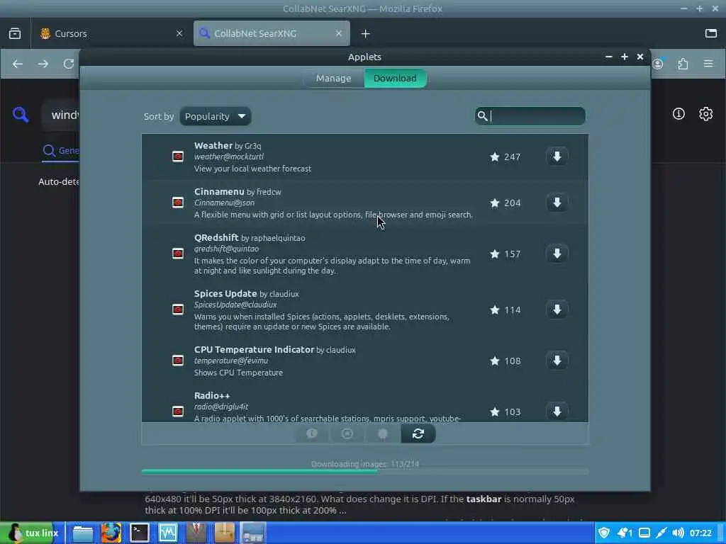
Task: Launch the file manager from taskbar
Action: coord(83,533)
